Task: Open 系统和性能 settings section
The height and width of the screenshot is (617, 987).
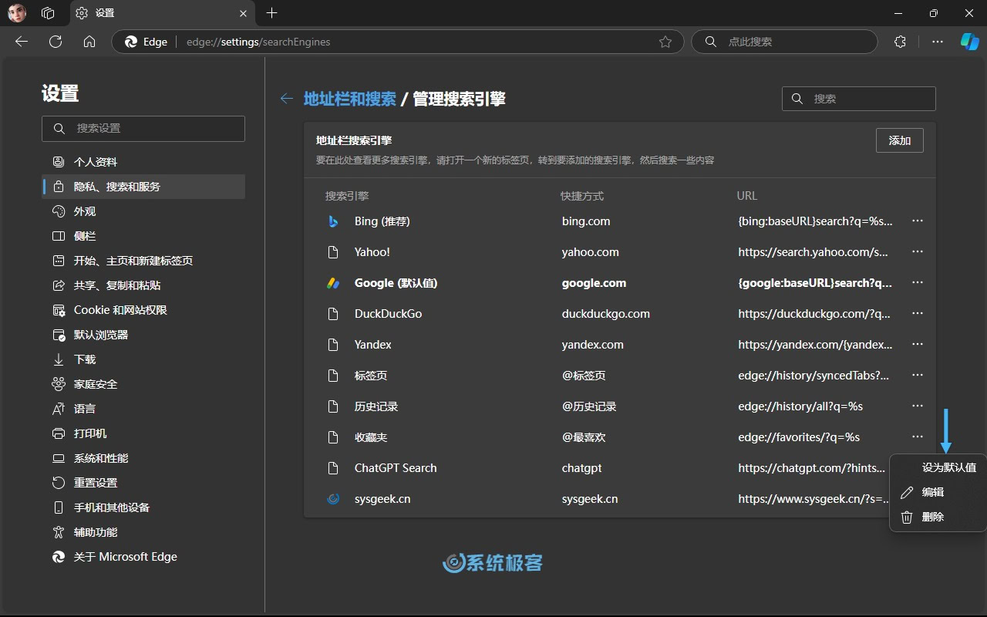Action: click(x=143, y=458)
